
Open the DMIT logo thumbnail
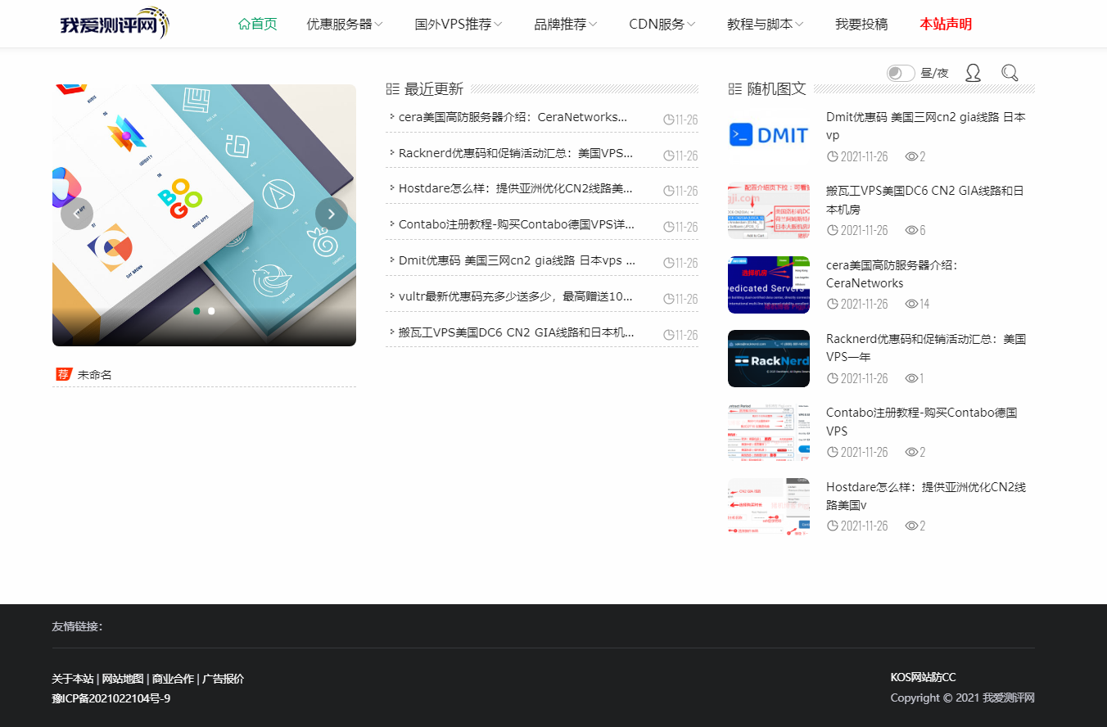point(769,135)
